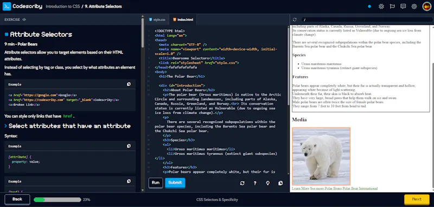Click the preview pane vertical scrollbar
Viewport: 434px width, 207px height.
click(432, 125)
